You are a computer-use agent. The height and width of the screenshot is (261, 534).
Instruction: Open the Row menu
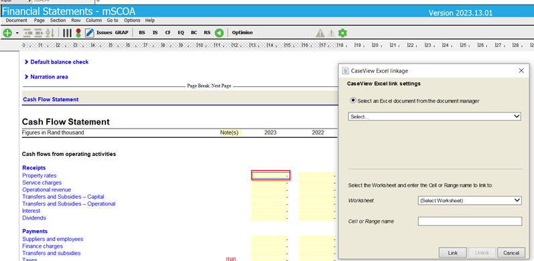pos(76,21)
